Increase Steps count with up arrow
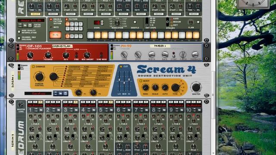 (102, 22)
